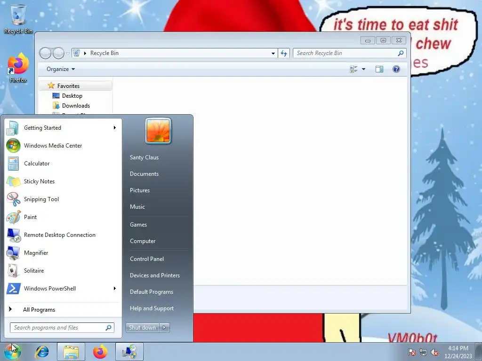Open the Organize dropdown menu

[x=61, y=69]
